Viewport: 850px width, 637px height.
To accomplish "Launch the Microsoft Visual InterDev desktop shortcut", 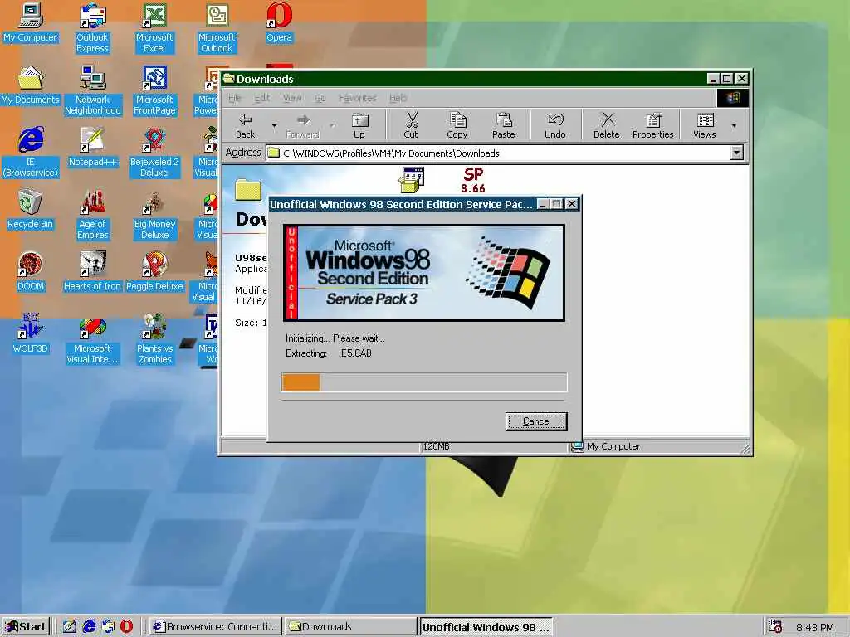I will (x=92, y=339).
